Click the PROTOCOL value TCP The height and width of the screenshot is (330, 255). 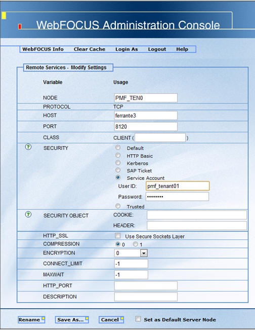click(x=118, y=106)
